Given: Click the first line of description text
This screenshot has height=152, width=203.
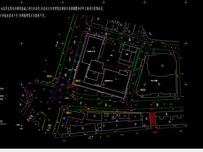Looking at the screenshot, I should pyautogui.click(x=52, y=9).
